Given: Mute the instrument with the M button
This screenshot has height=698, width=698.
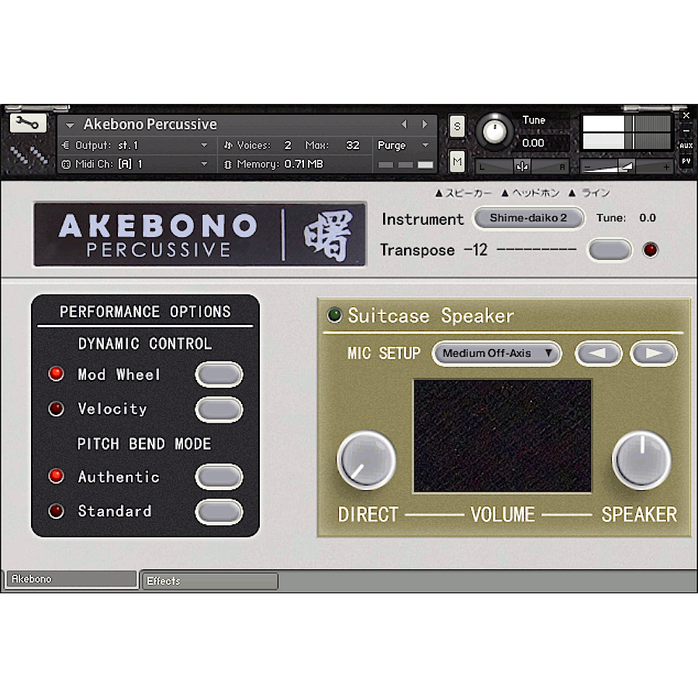Looking at the screenshot, I should [x=457, y=162].
